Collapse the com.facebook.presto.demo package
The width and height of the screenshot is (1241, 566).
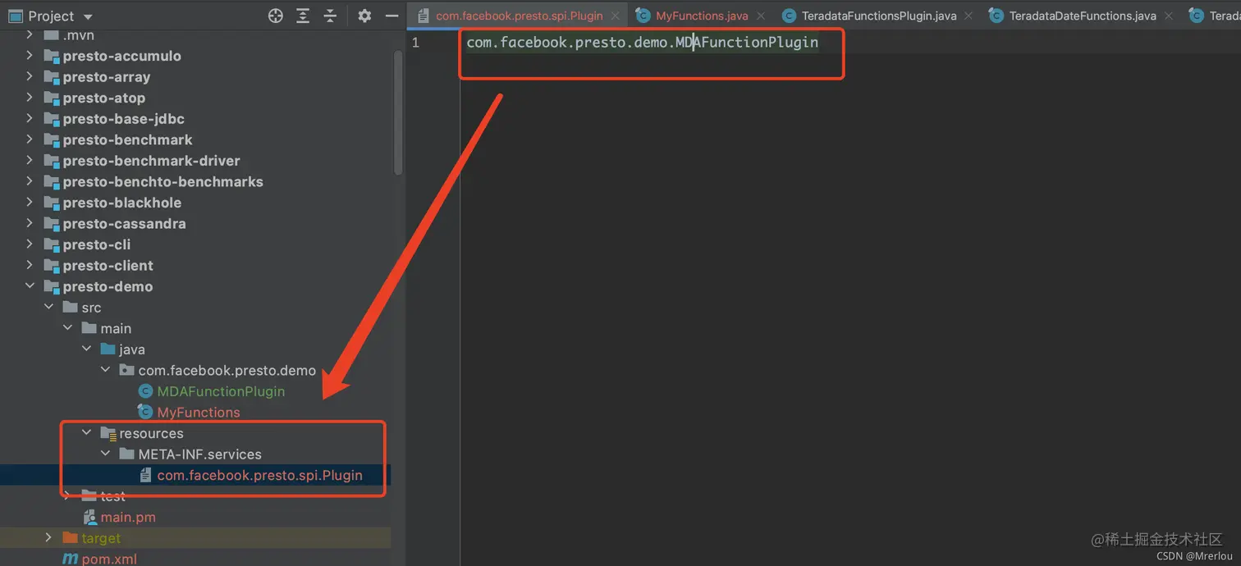pyautogui.click(x=105, y=370)
